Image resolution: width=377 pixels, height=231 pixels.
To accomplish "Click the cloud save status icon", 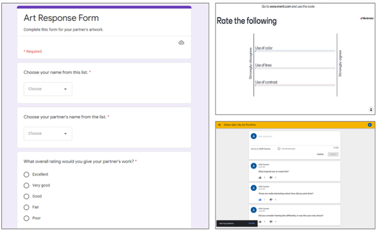I will (x=181, y=43).
